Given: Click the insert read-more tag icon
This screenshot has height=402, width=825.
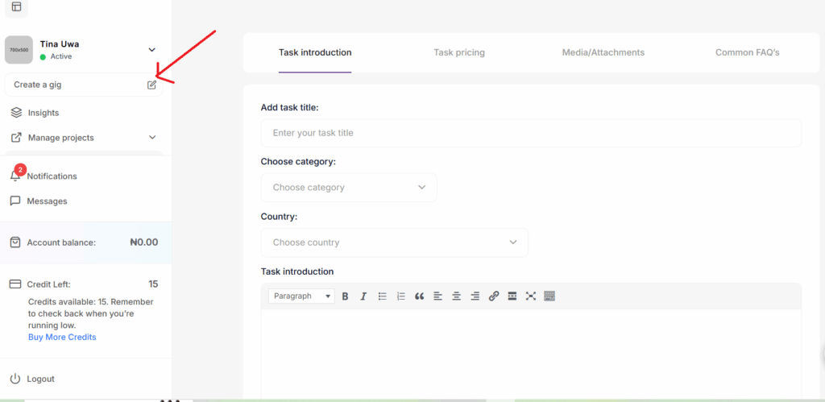Looking at the screenshot, I should tap(512, 296).
